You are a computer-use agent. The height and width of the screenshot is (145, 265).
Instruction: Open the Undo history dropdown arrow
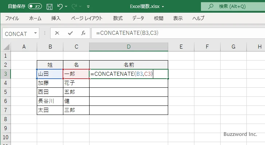[66, 7]
